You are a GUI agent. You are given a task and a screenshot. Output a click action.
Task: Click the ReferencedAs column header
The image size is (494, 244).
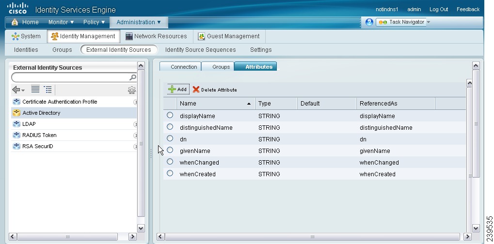(396, 104)
